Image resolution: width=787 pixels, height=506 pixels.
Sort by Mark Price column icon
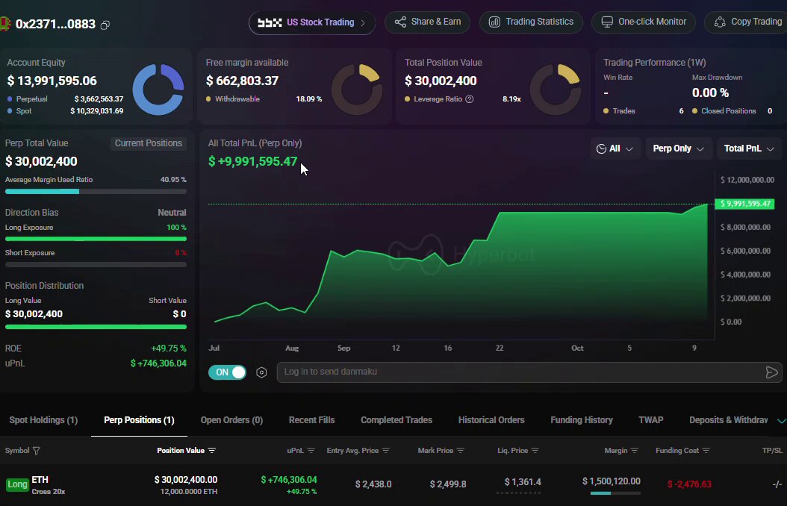coord(460,450)
